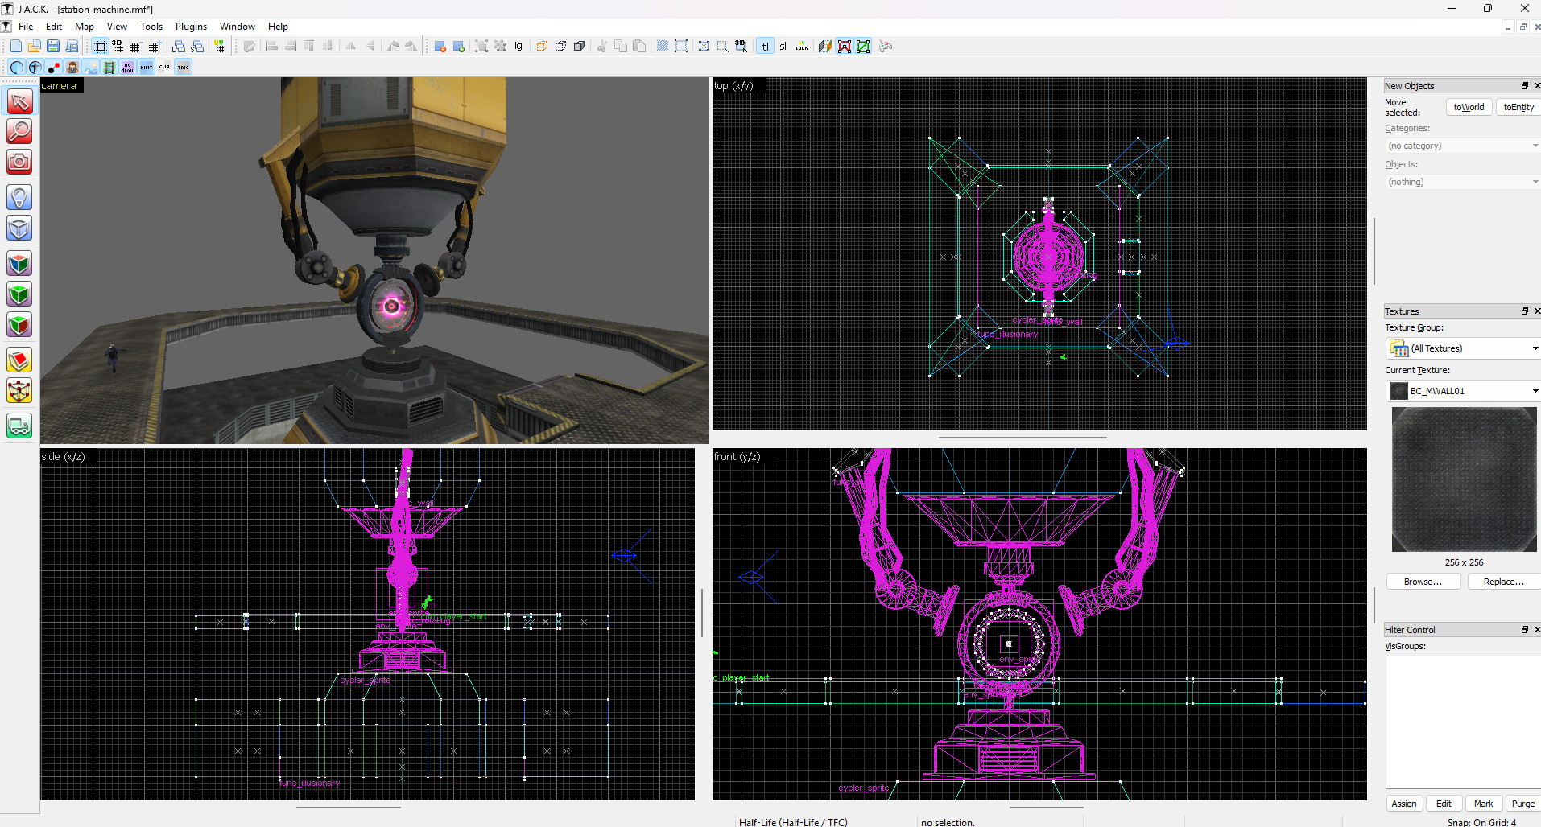The image size is (1541, 827).
Task: Select the Clipping tool
Action: [19, 360]
